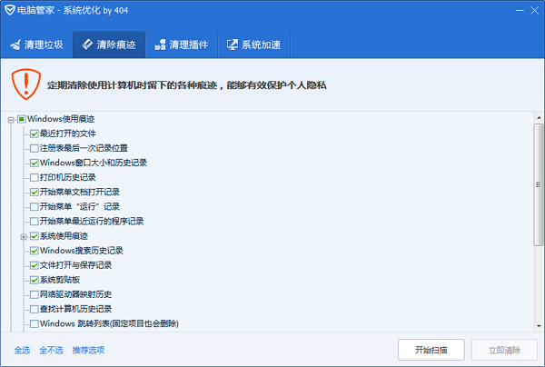Open the 清理插件 tab
Viewport: 545px width, 367px height.
click(181, 45)
